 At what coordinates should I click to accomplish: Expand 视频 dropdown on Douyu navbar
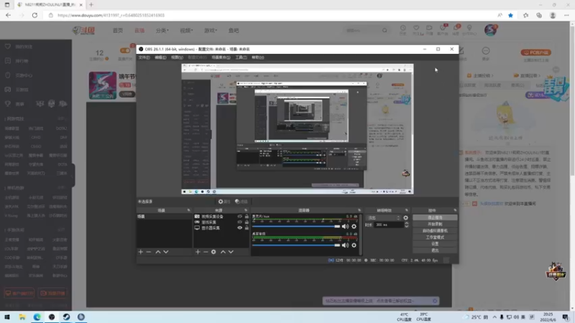(x=186, y=30)
